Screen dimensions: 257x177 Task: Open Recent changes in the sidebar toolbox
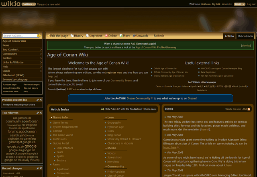pos(31,85)
